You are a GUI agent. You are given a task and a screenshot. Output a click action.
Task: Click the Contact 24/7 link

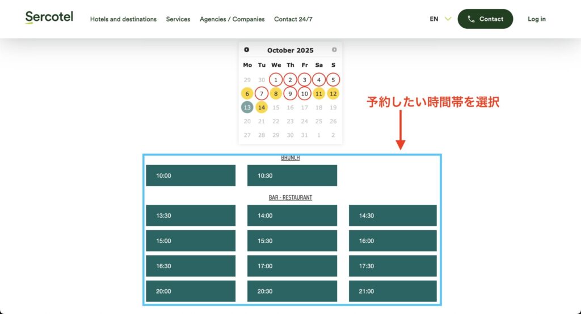point(293,19)
